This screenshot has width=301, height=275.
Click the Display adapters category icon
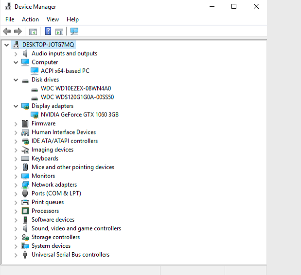click(25, 106)
